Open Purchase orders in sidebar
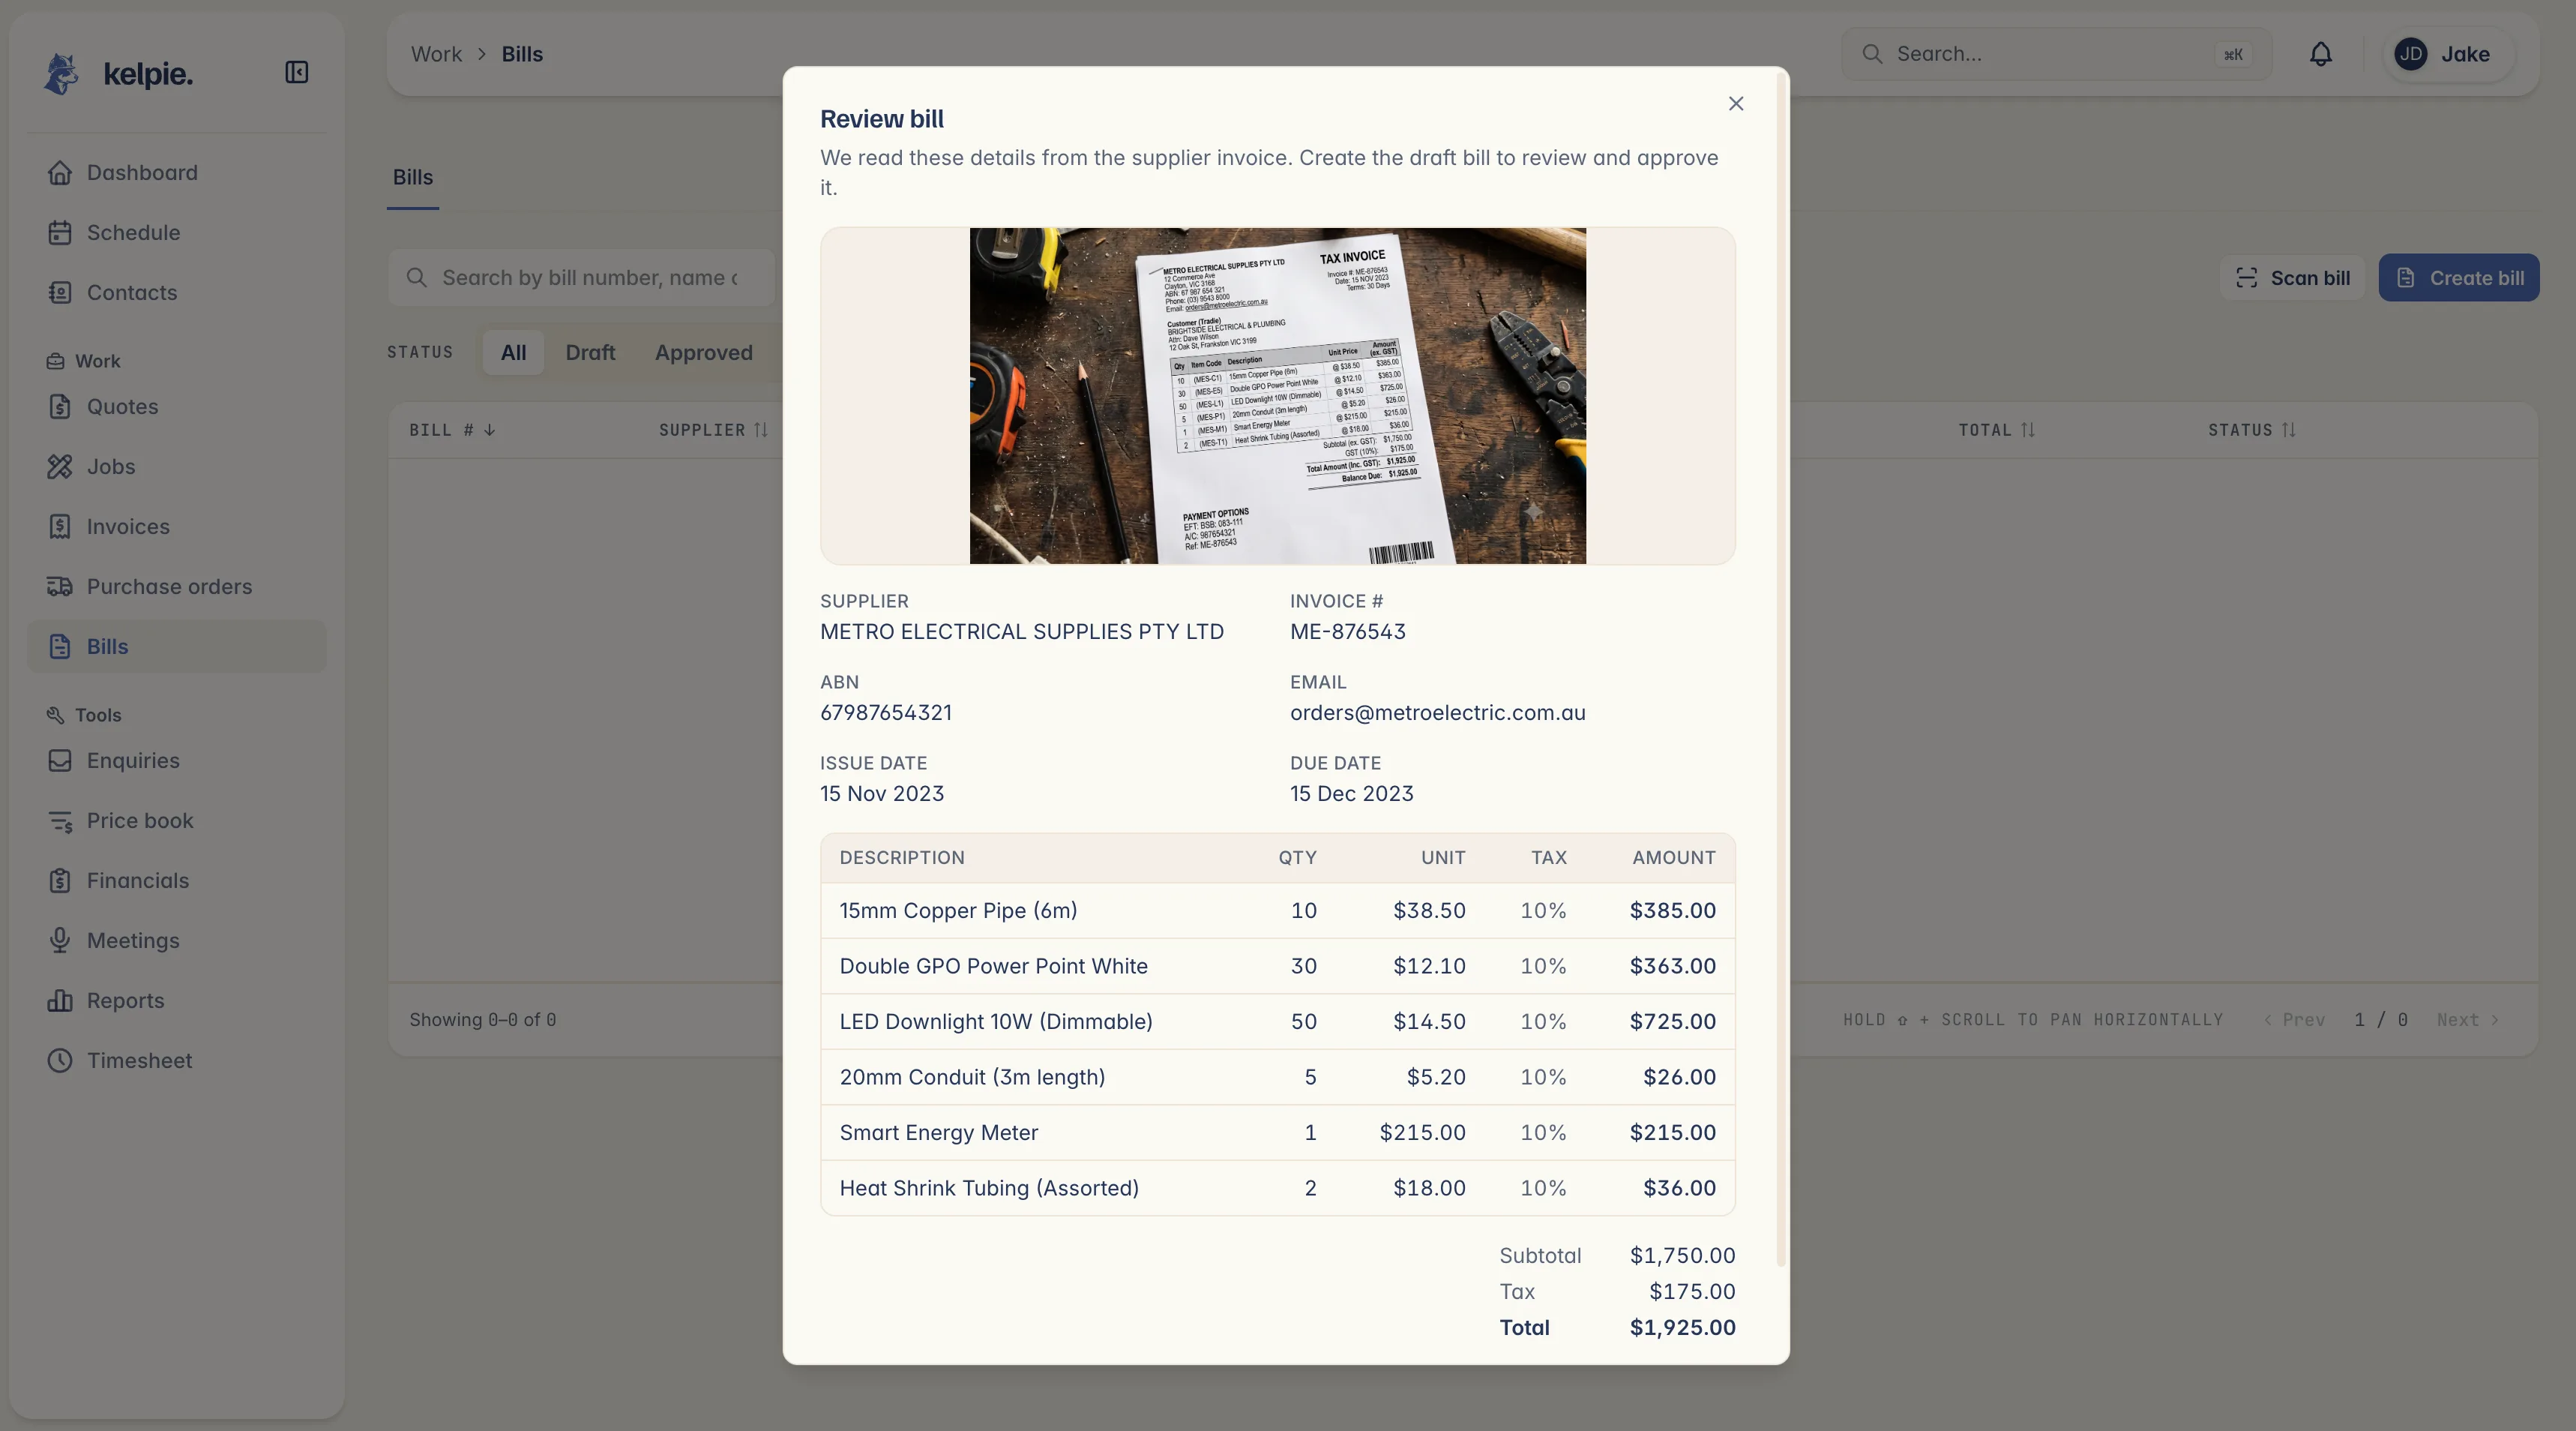The image size is (2576, 1431). (177, 586)
